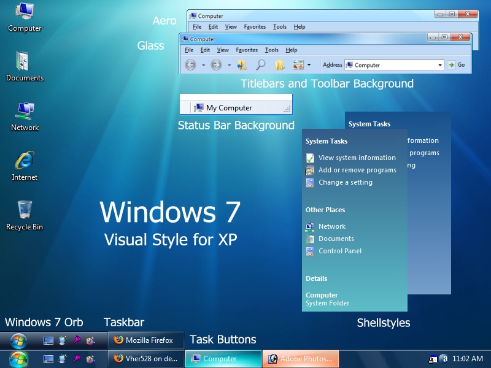Click the Network desktop icon
Screen dimensions: 491x368
(x=25, y=117)
